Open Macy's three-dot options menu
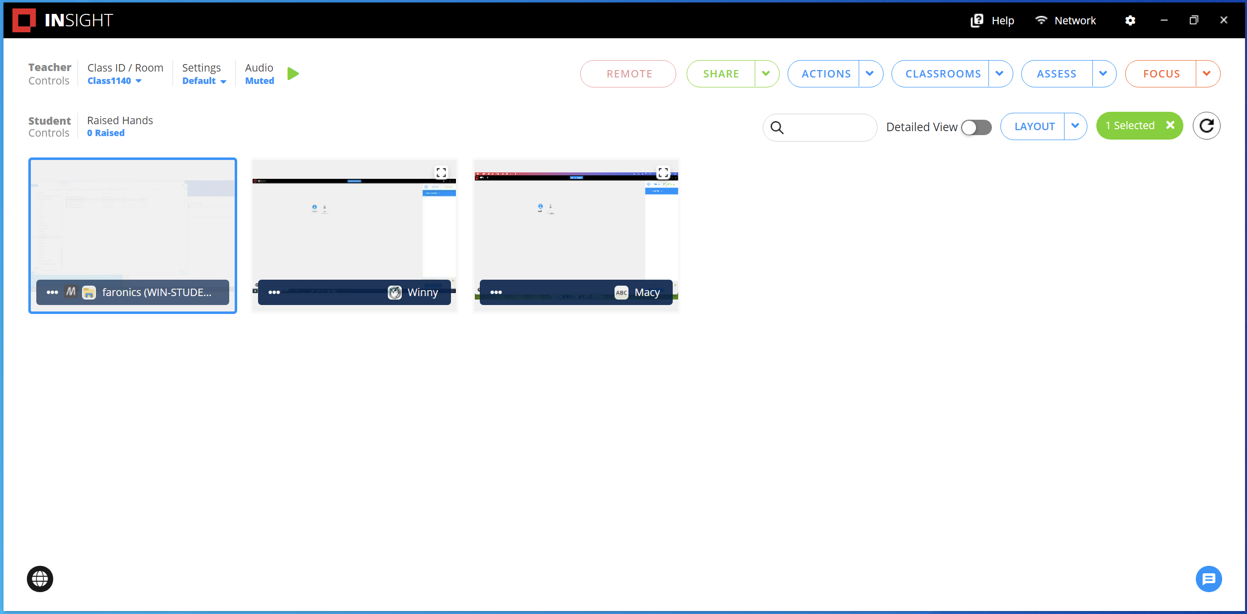1247x614 pixels. [x=496, y=292]
